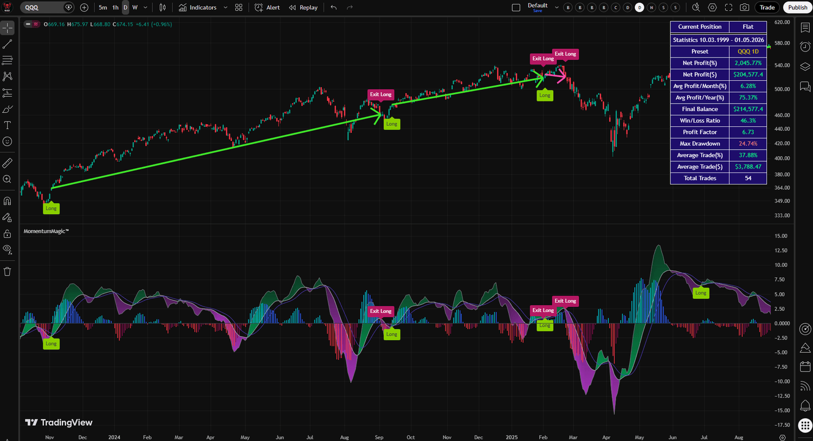Click the Publish button
The width and height of the screenshot is (813, 441).
point(797,8)
